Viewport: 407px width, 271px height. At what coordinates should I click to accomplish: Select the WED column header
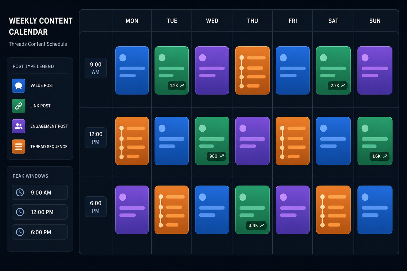tap(212, 21)
